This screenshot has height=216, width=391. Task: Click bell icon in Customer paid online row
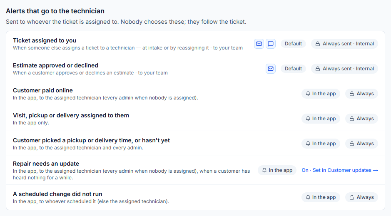[308, 94]
